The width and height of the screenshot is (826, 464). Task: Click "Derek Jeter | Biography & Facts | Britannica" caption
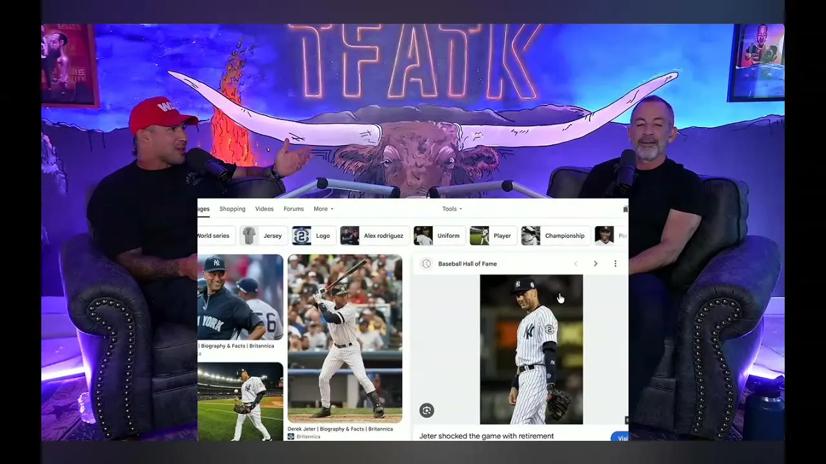click(340, 429)
